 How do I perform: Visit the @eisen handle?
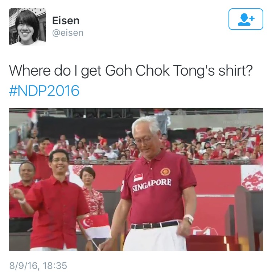point(68,33)
